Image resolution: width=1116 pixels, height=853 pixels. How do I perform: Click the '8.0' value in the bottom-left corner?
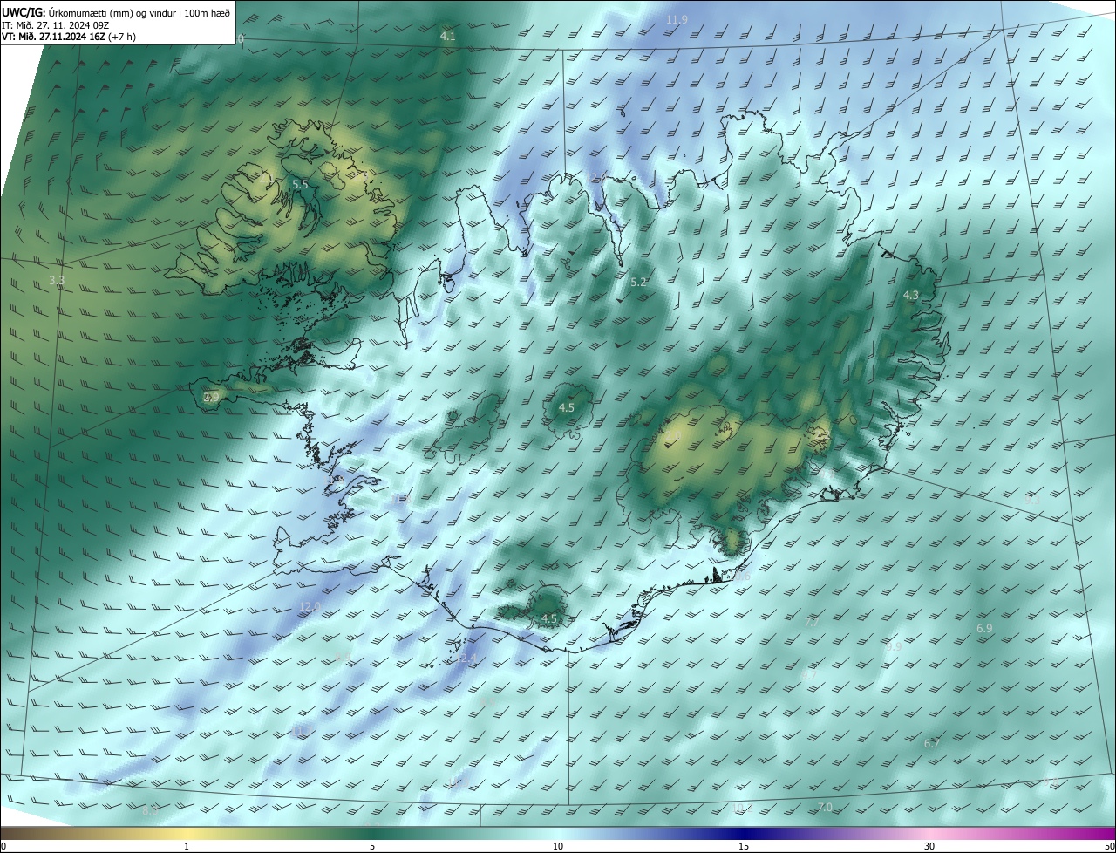[150, 810]
